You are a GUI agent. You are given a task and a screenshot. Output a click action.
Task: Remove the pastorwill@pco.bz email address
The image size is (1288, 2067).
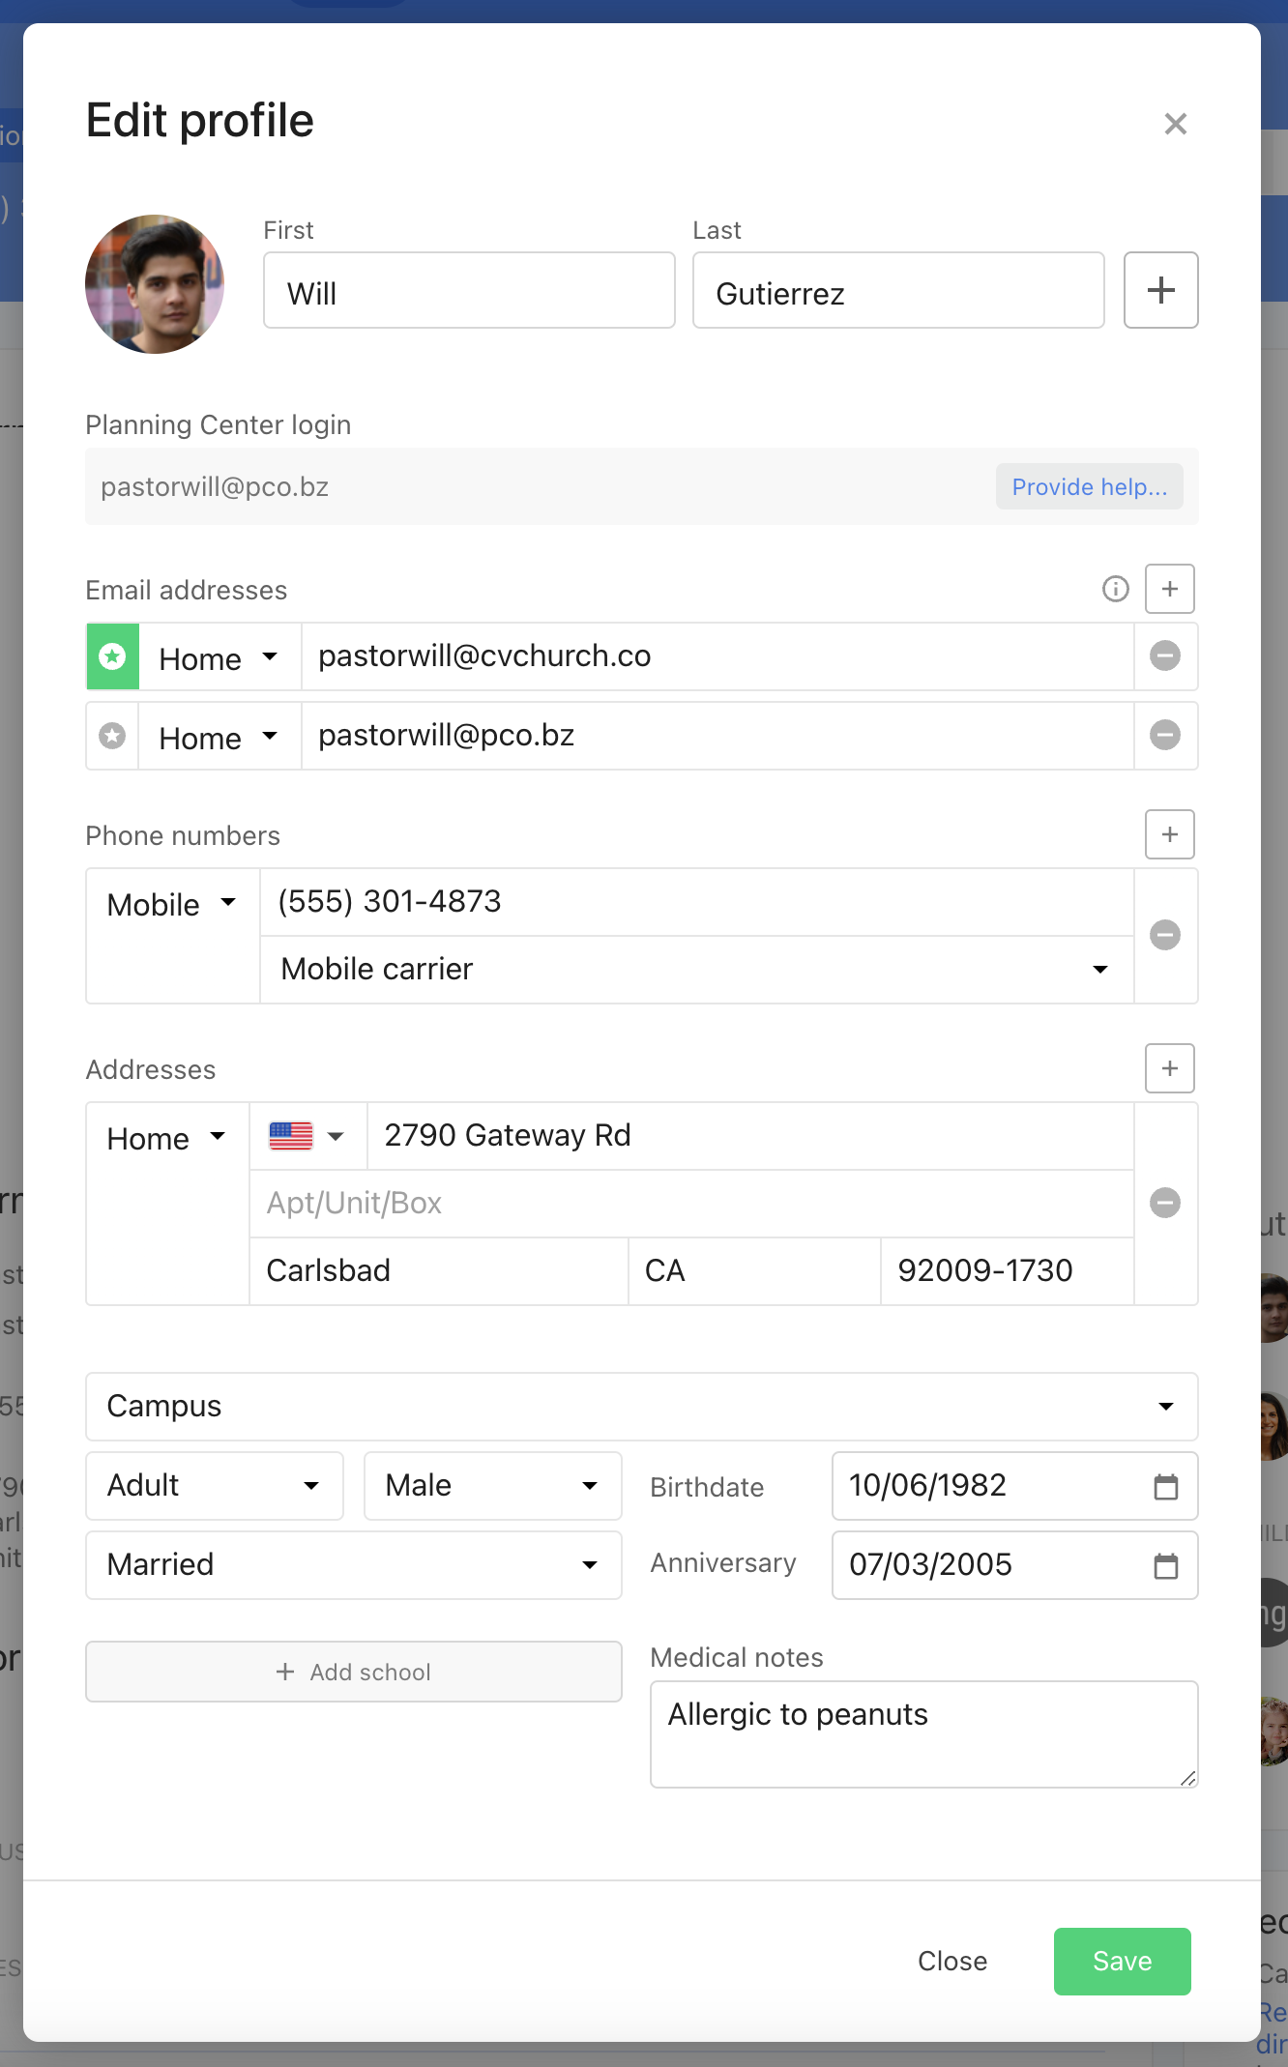(1164, 736)
